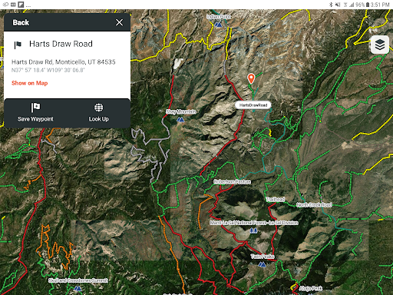Tap the Manti-La Sal National Forest icon
Viewport: 393px width, 295px height.
click(253, 230)
